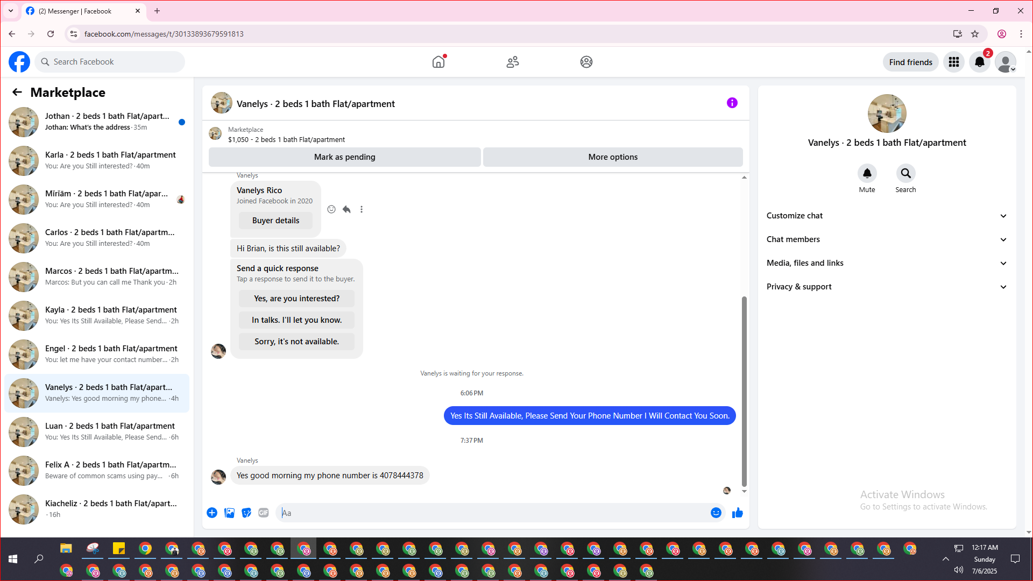
Task: Mute this conversation
Action: pyautogui.click(x=867, y=173)
